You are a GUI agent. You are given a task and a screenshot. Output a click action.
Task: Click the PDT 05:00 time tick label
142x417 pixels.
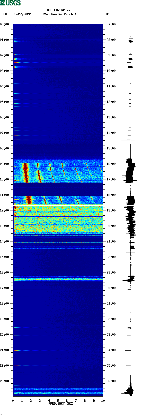5,102
